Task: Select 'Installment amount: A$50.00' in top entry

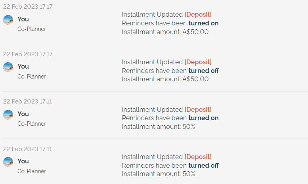Action: click(x=165, y=32)
